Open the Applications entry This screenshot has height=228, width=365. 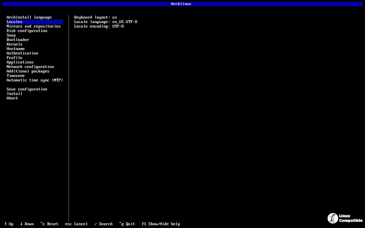tap(20, 62)
